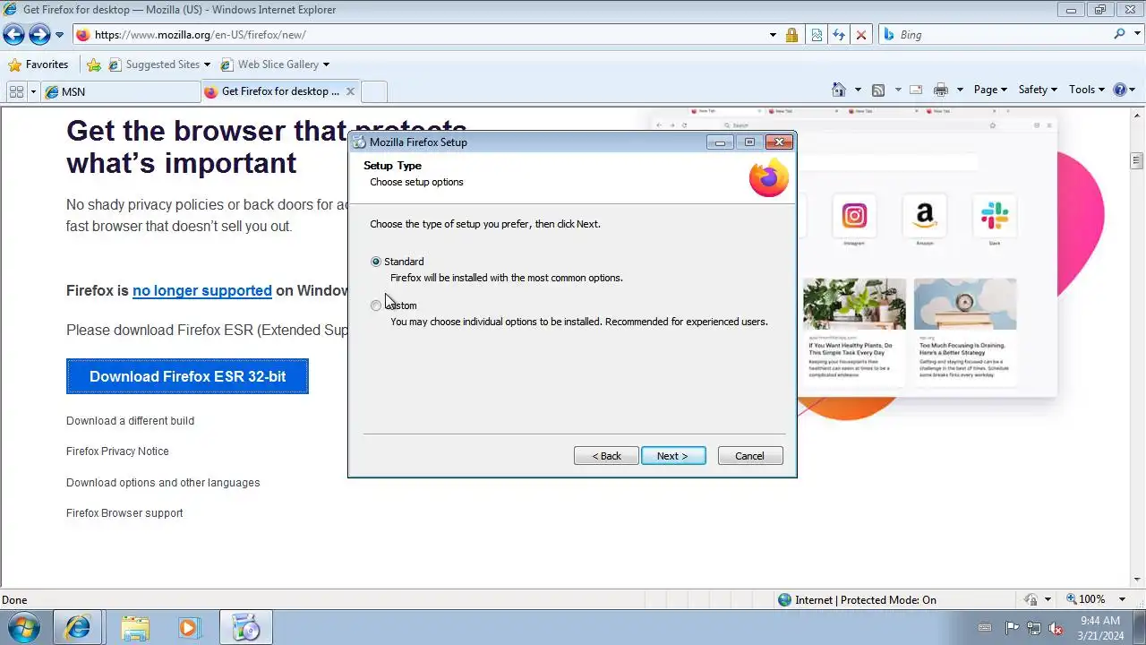Expand the address bar autocomplete dropdown
The width and height of the screenshot is (1146, 645).
click(773, 35)
